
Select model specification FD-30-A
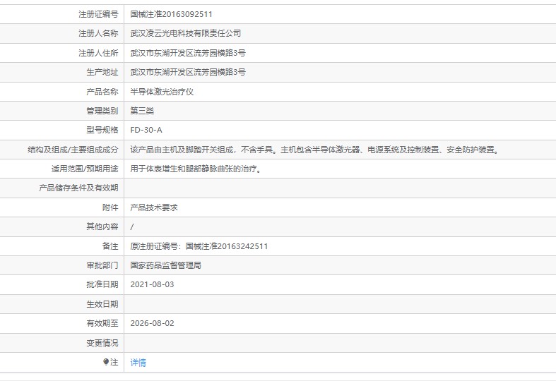click(x=146, y=130)
